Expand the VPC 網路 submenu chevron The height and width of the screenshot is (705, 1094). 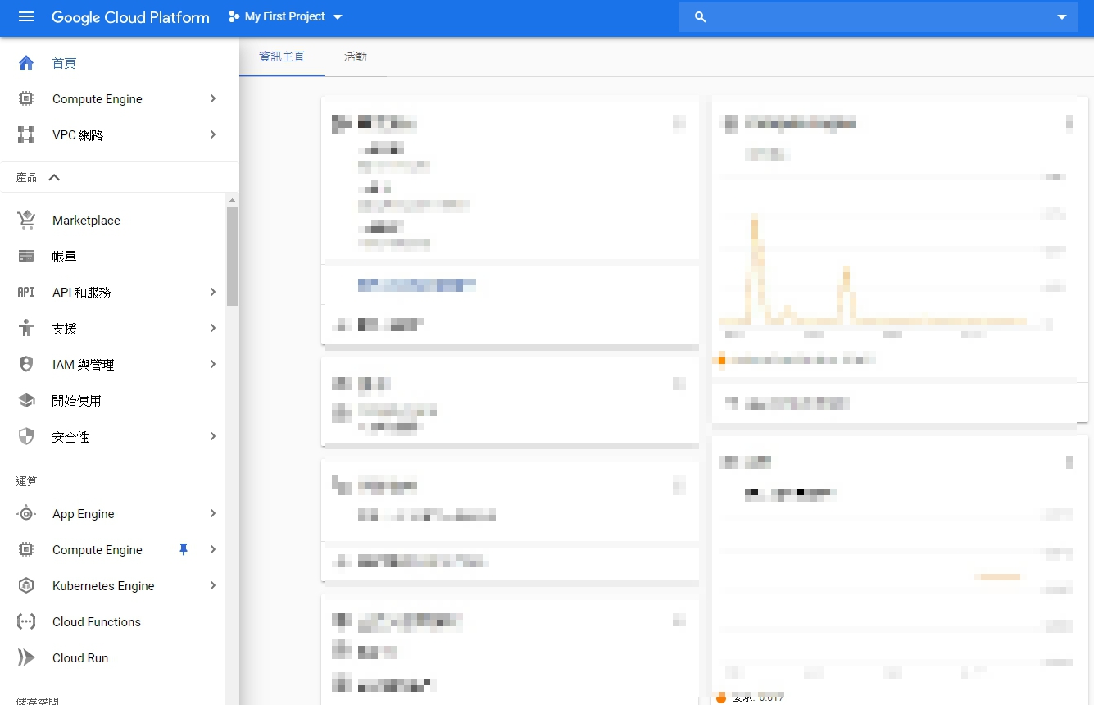pyautogui.click(x=213, y=134)
